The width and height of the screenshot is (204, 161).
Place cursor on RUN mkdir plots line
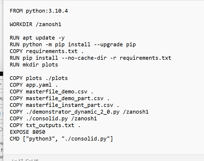point(34,65)
